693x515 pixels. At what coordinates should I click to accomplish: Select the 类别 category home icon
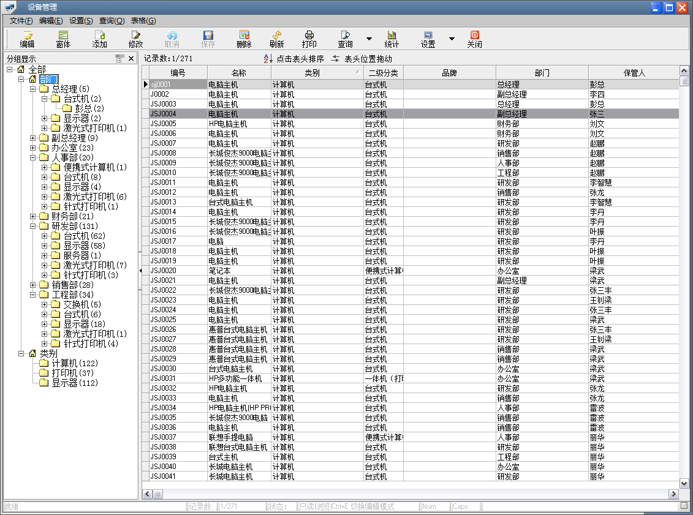tap(32, 353)
